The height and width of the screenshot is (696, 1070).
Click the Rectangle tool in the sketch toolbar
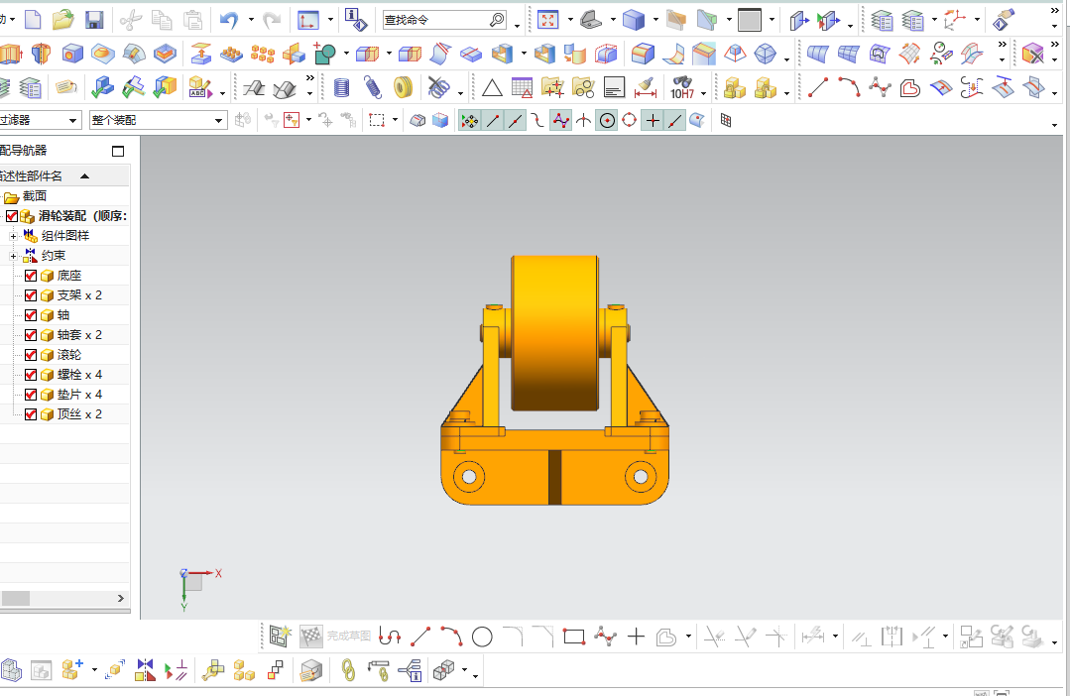[x=574, y=638]
